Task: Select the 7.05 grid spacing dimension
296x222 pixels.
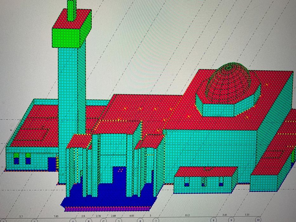Action: (x=56, y=216)
